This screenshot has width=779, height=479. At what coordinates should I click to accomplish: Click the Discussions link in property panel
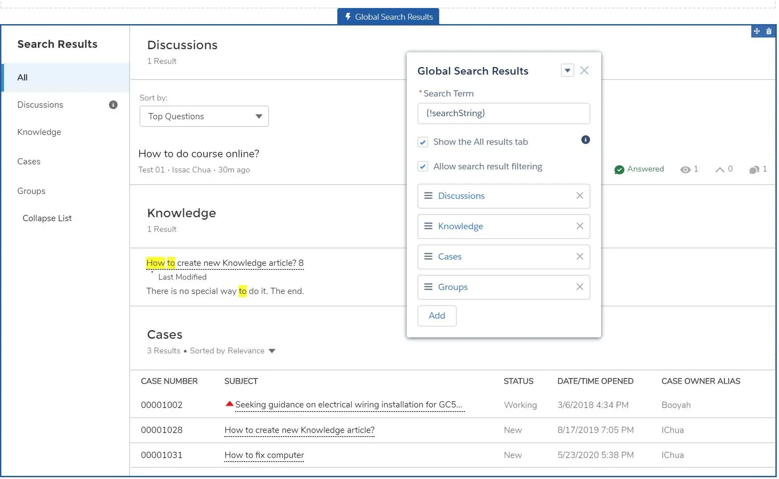(x=461, y=196)
